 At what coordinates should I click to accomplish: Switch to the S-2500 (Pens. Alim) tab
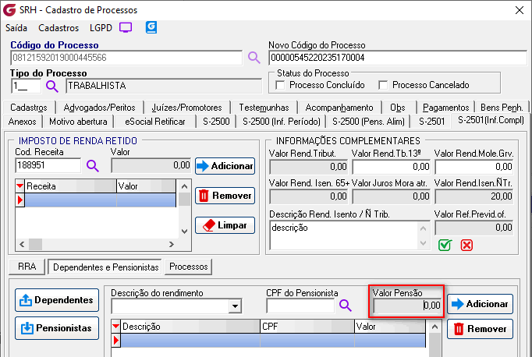tap(368, 122)
